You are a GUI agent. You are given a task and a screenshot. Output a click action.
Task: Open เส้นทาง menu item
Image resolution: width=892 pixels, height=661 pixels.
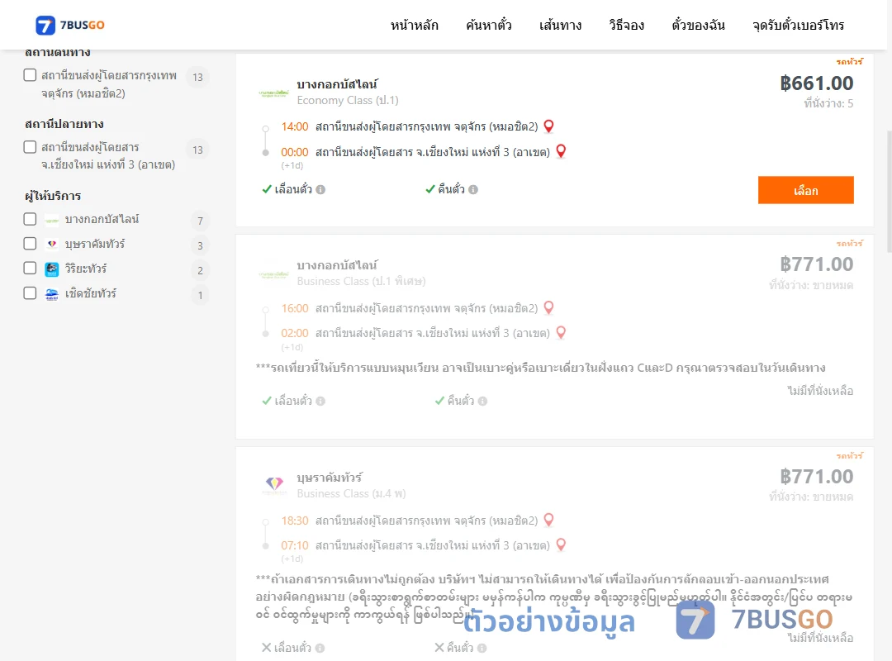point(560,25)
